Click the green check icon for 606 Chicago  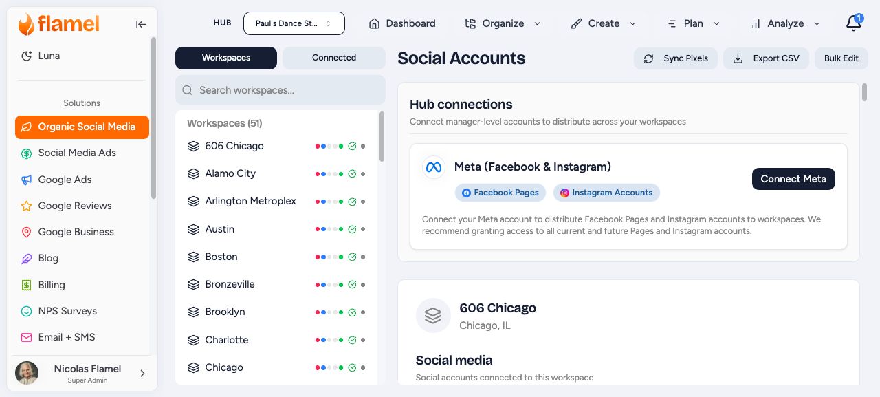(352, 146)
